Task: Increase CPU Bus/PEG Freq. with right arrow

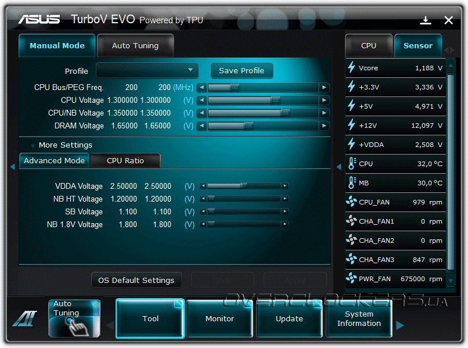Action: [x=324, y=87]
